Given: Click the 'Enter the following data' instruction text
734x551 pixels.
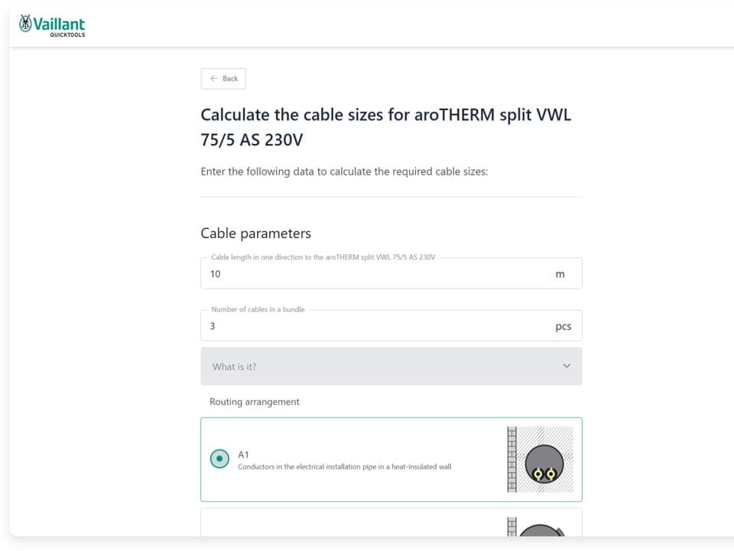Looking at the screenshot, I should (344, 171).
